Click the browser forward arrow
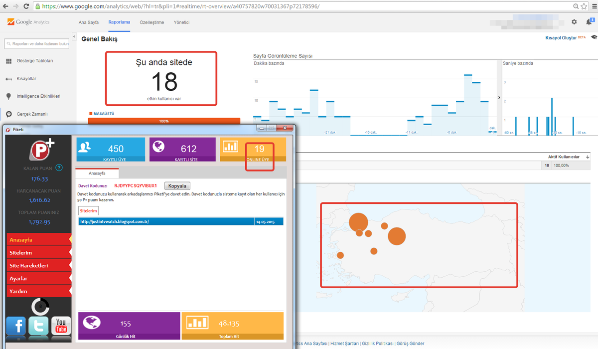The height and width of the screenshot is (349, 598). pos(16,6)
